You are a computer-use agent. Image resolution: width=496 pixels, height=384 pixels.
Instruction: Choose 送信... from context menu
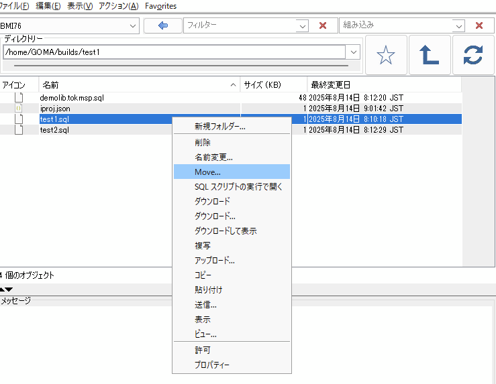pos(232,305)
